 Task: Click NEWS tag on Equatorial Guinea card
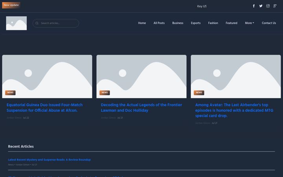click(x=10, y=93)
